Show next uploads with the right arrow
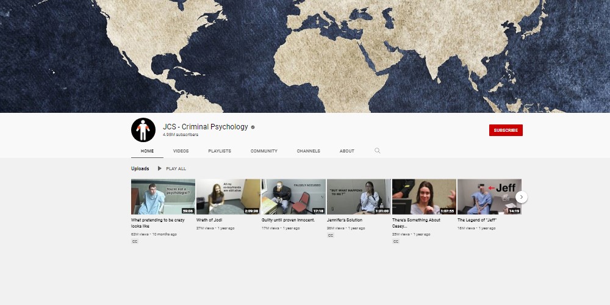This screenshot has height=305, width=610. (x=522, y=197)
